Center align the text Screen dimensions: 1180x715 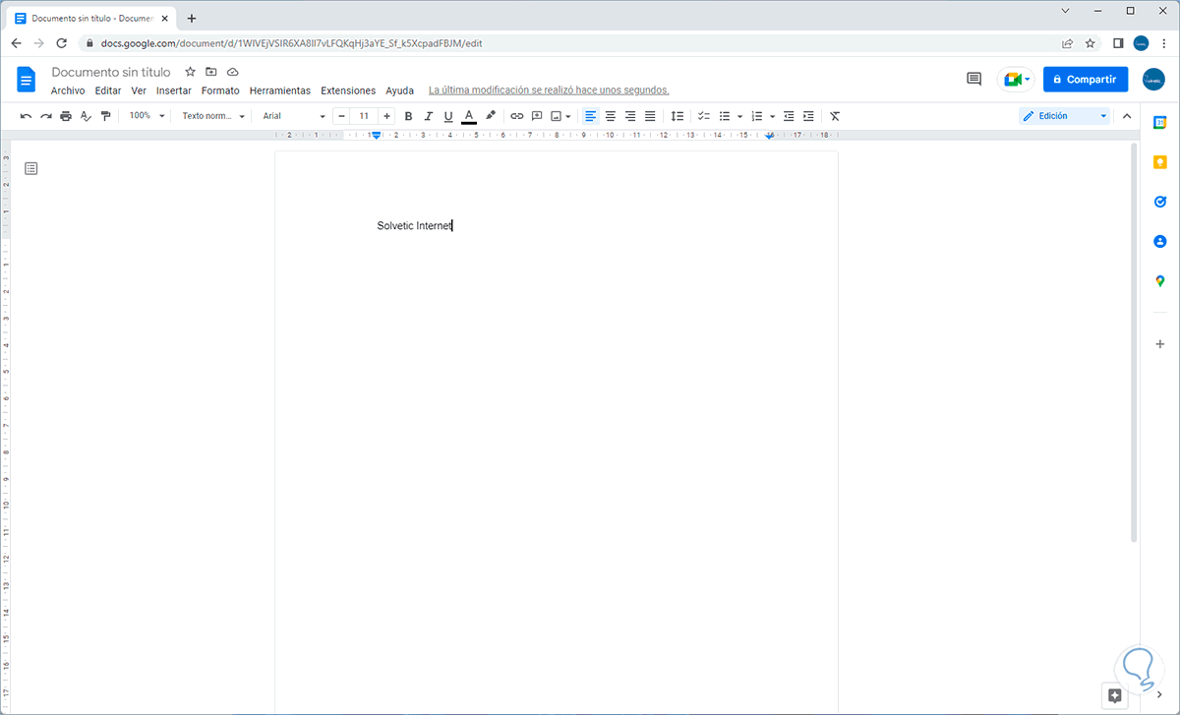pos(611,116)
